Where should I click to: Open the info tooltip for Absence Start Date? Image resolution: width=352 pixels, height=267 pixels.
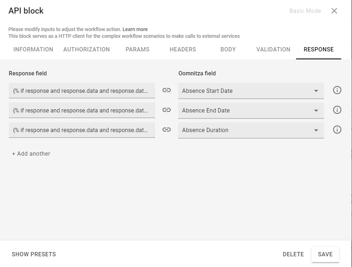point(337,90)
